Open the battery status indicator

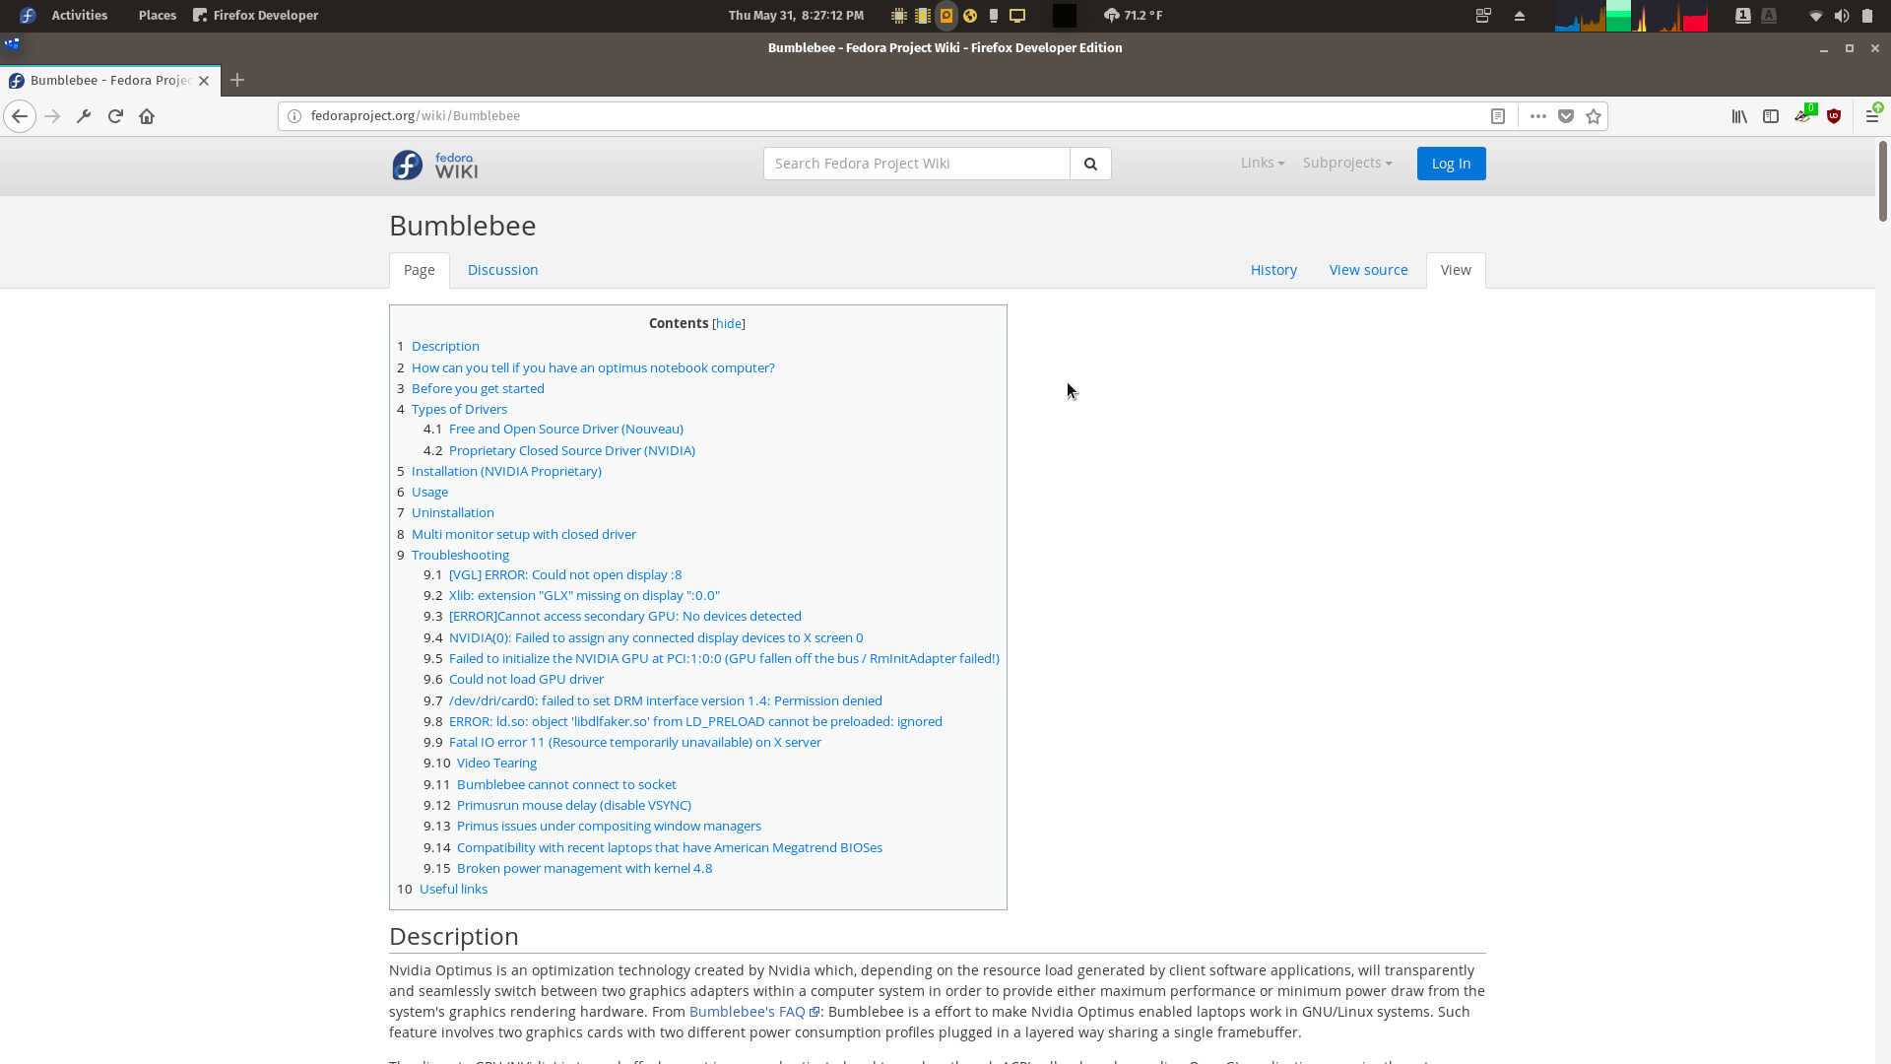[1866, 15]
